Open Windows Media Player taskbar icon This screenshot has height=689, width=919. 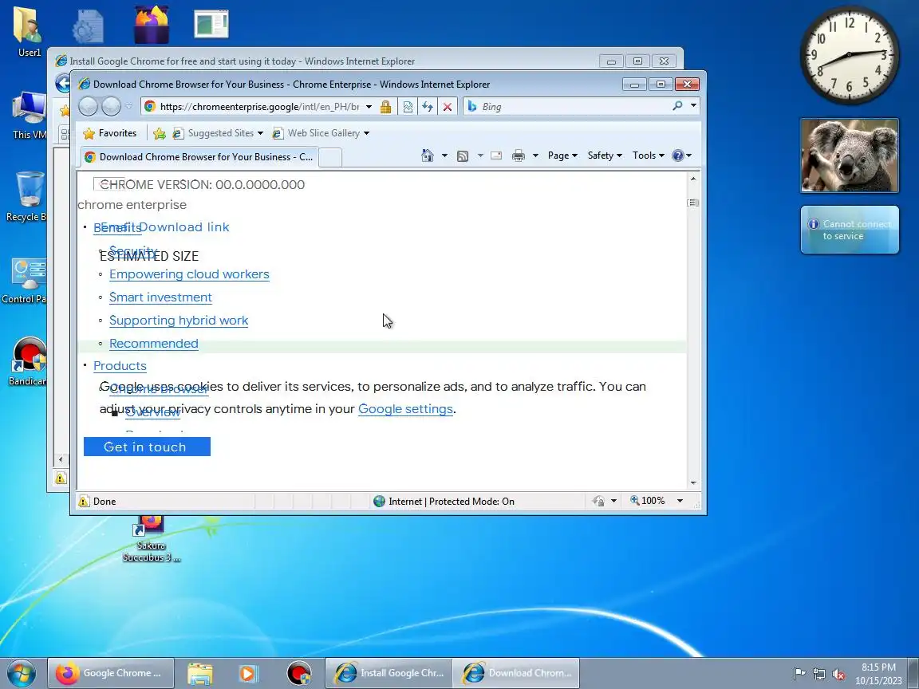pos(249,674)
